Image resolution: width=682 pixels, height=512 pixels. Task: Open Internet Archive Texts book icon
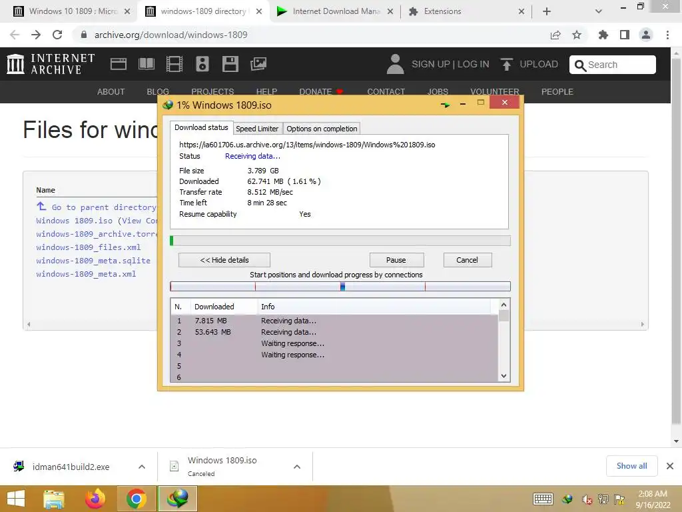click(146, 64)
